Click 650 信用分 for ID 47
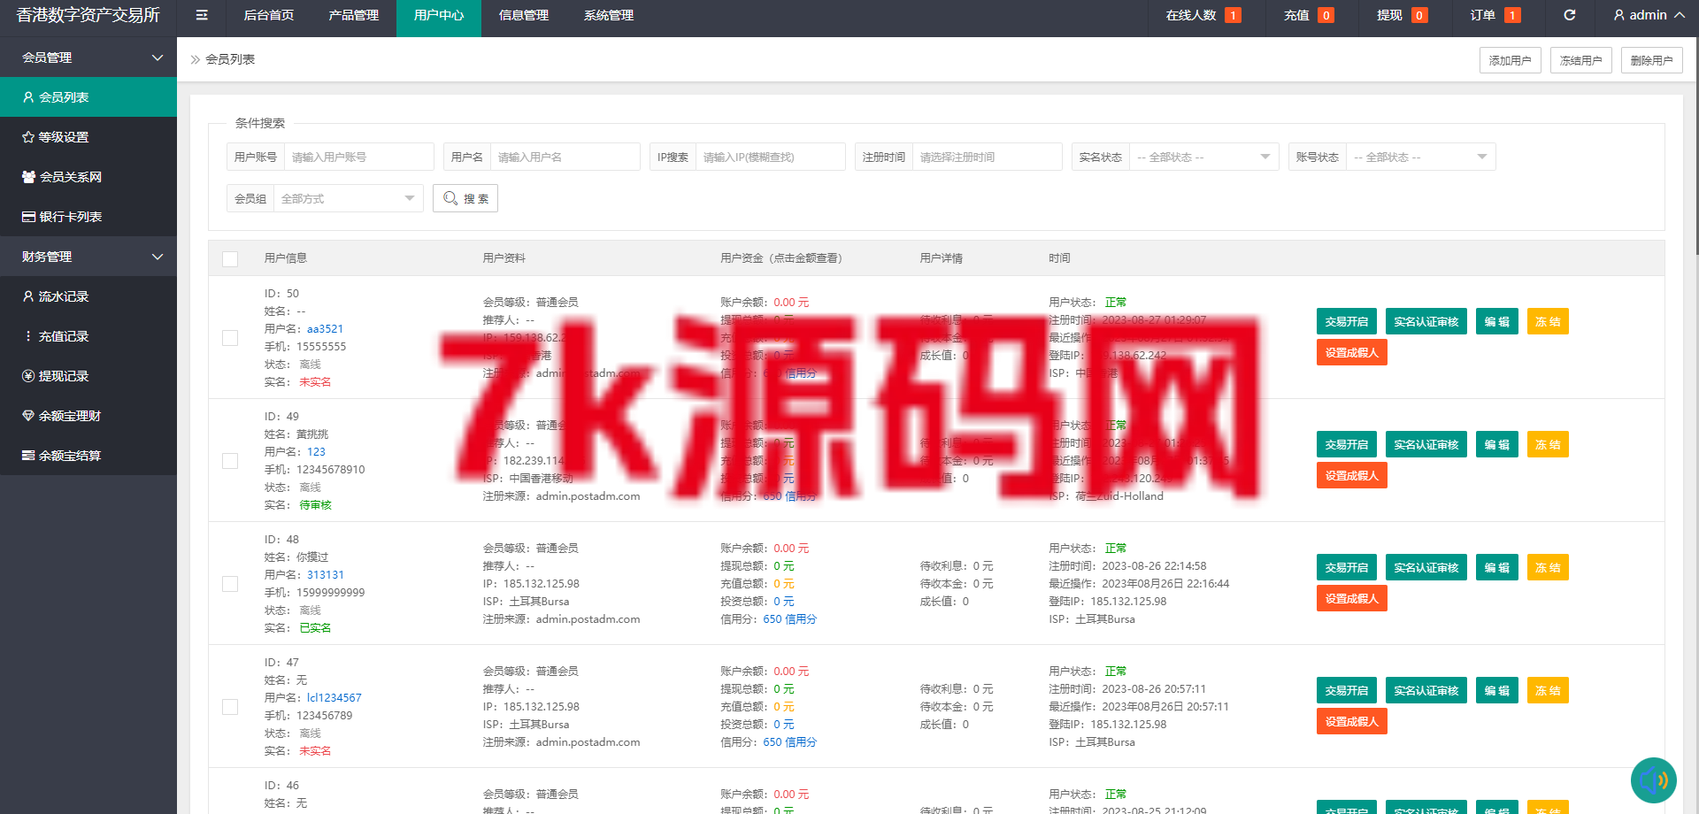The height and width of the screenshot is (814, 1699). [x=790, y=742]
